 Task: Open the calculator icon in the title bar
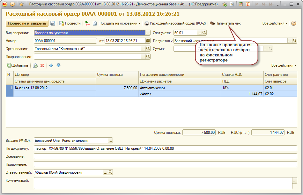click(240, 4)
